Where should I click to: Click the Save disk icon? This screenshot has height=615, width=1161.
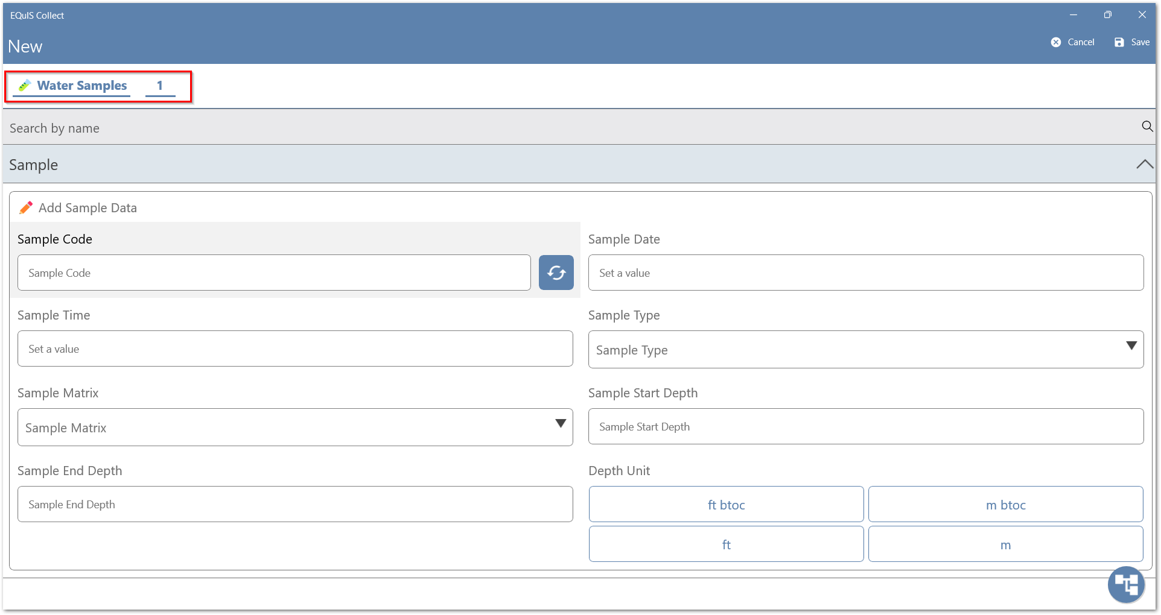pos(1119,42)
